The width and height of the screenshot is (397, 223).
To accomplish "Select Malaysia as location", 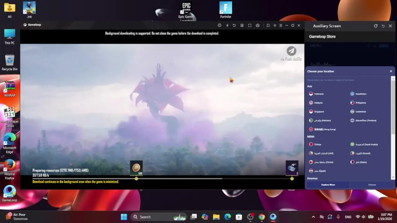I will click(316, 103).
